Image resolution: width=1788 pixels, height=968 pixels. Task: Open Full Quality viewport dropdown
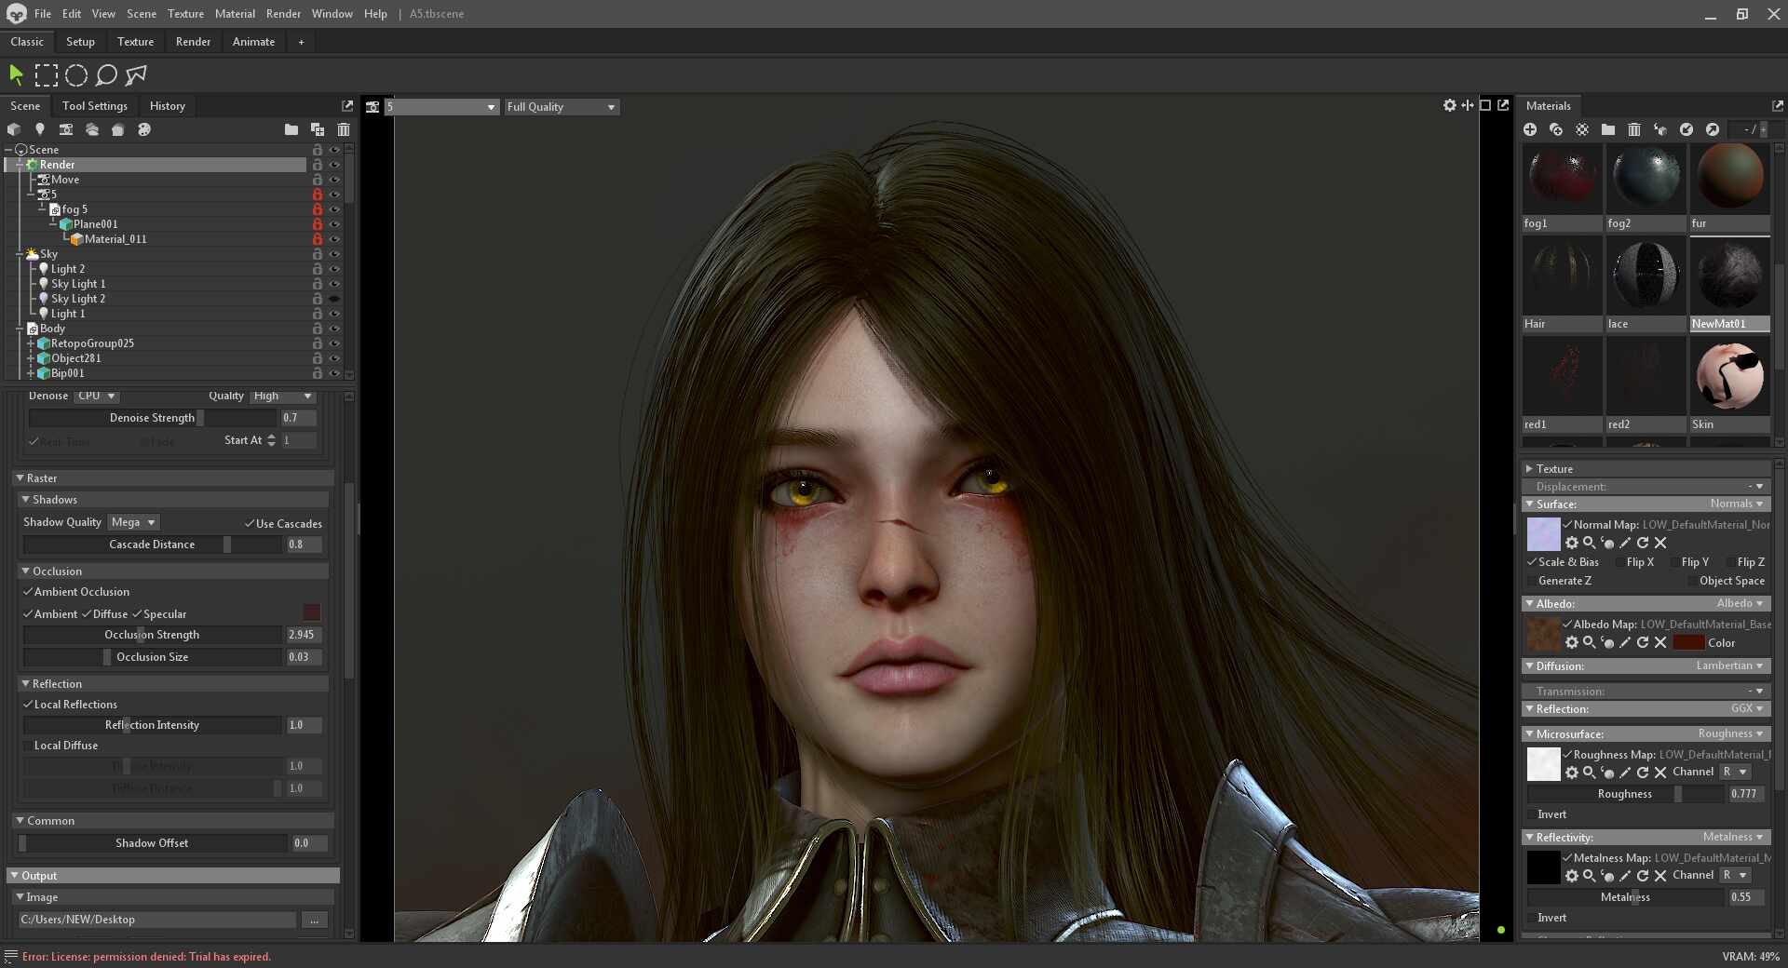pyautogui.click(x=561, y=107)
